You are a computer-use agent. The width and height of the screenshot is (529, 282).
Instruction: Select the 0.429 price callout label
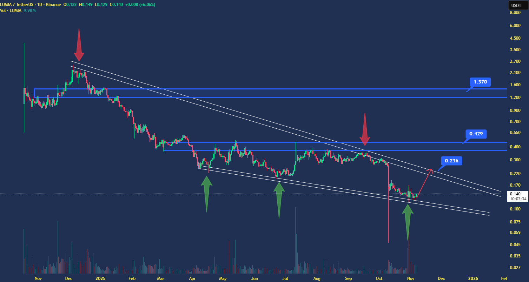click(475, 134)
